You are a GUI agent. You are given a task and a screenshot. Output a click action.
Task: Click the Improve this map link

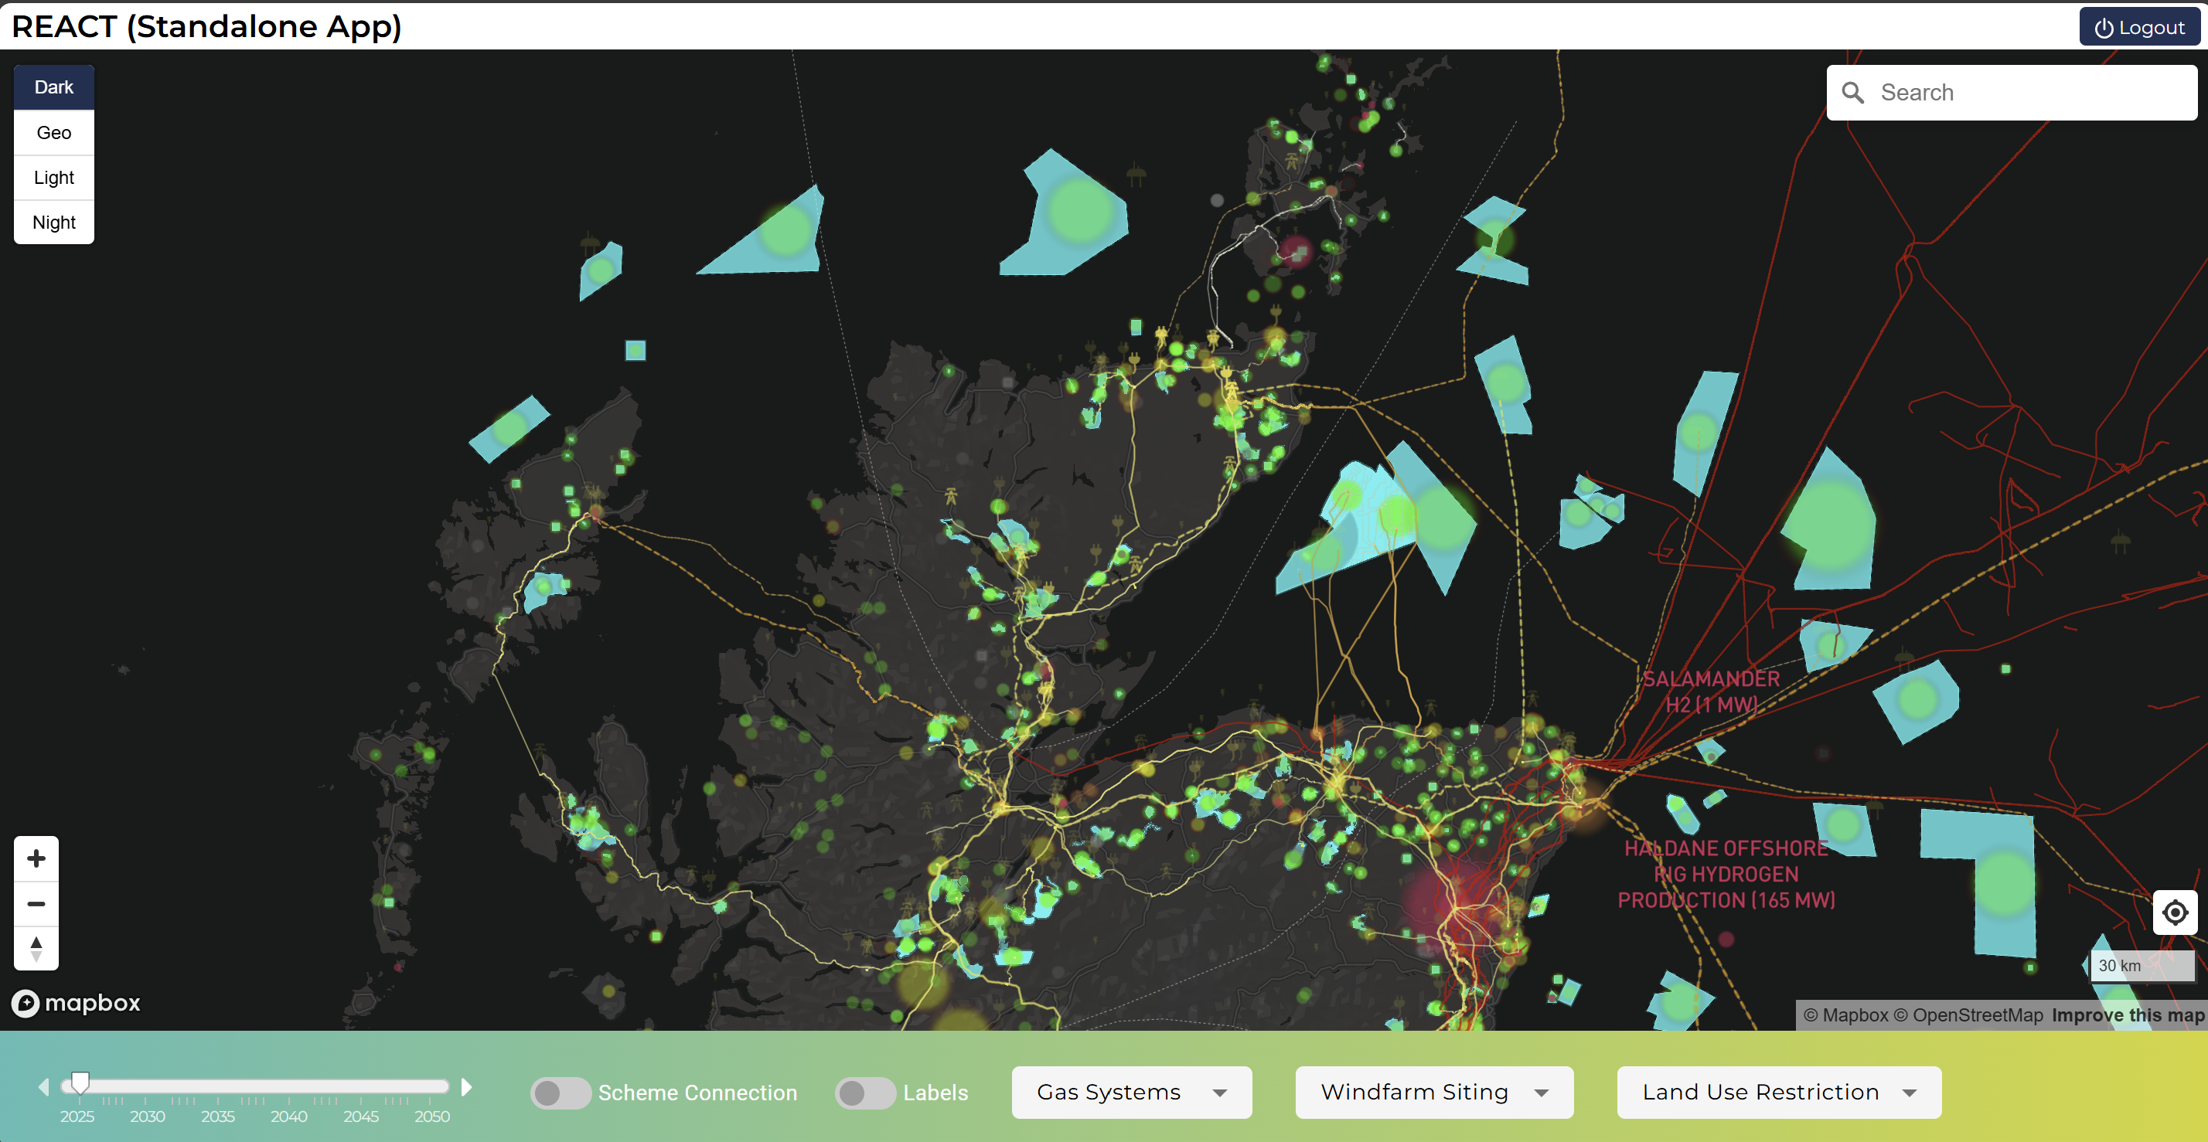pos(2128,1015)
